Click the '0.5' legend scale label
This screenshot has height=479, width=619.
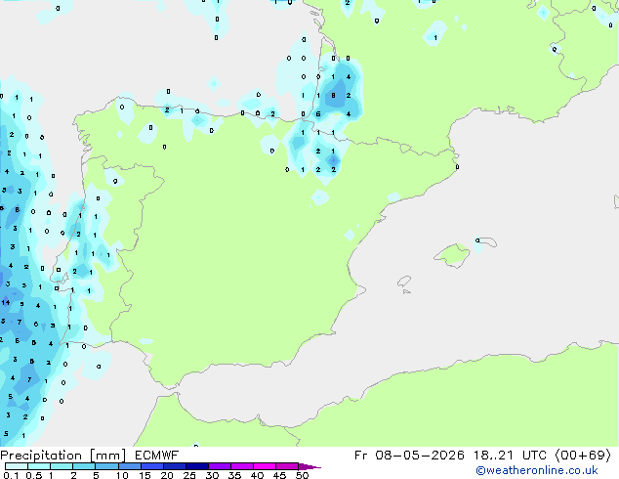[34, 475]
